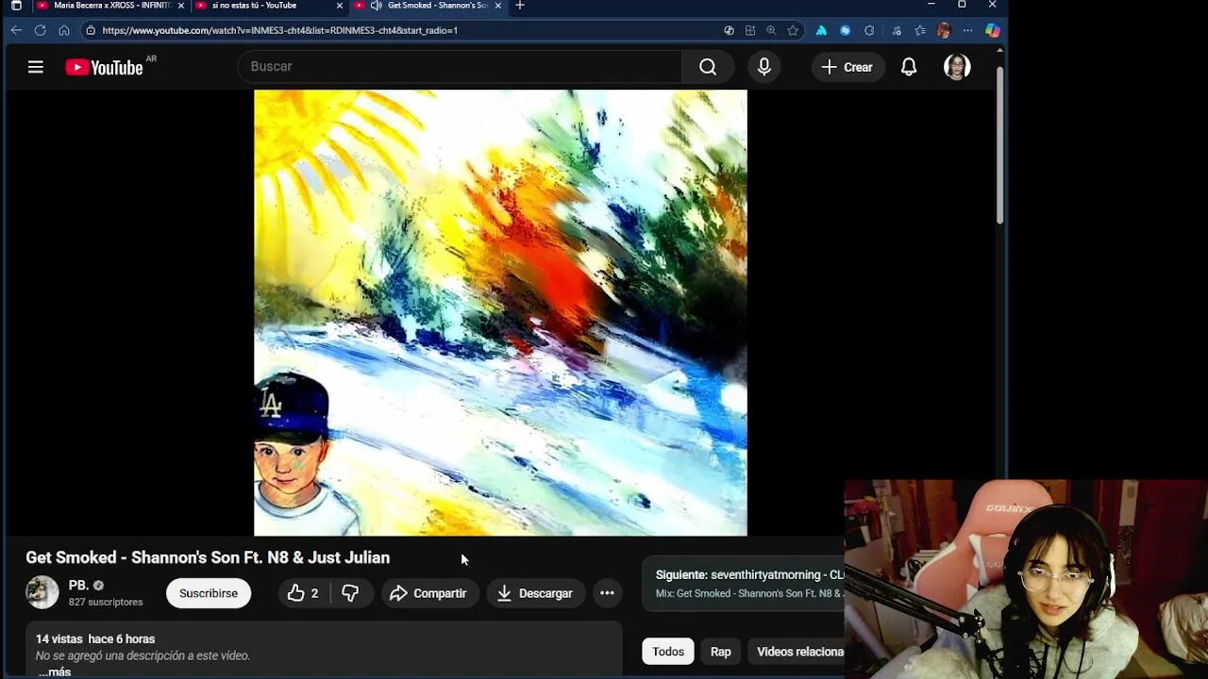Open a new browser tab
1208x679 pixels.
520,6
